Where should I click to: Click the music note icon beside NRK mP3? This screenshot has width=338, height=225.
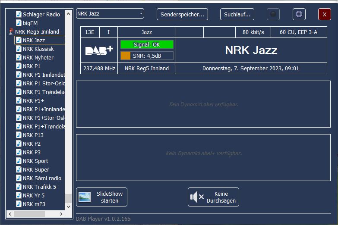(x=19, y=204)
